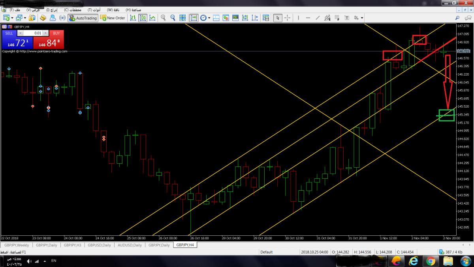The height and width of the screenshot is (267, 474).
Task: Toggle the AutoTrading button
Action: (x=83, y=18)
